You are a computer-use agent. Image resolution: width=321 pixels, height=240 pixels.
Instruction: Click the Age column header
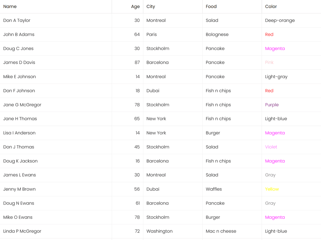click(135, 7)
